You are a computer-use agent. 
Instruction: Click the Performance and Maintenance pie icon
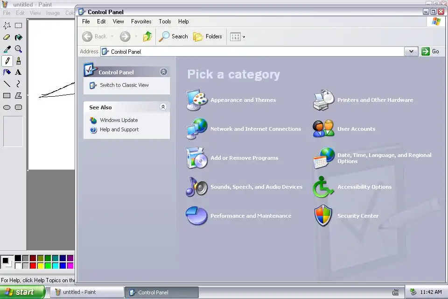pos(196,216)
